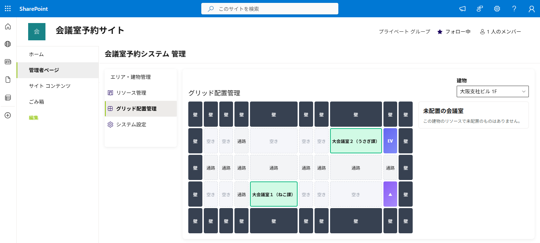Click the システム設定 gear icon
The width and height of the screenshot is (540, 243).
coord(110,125)
